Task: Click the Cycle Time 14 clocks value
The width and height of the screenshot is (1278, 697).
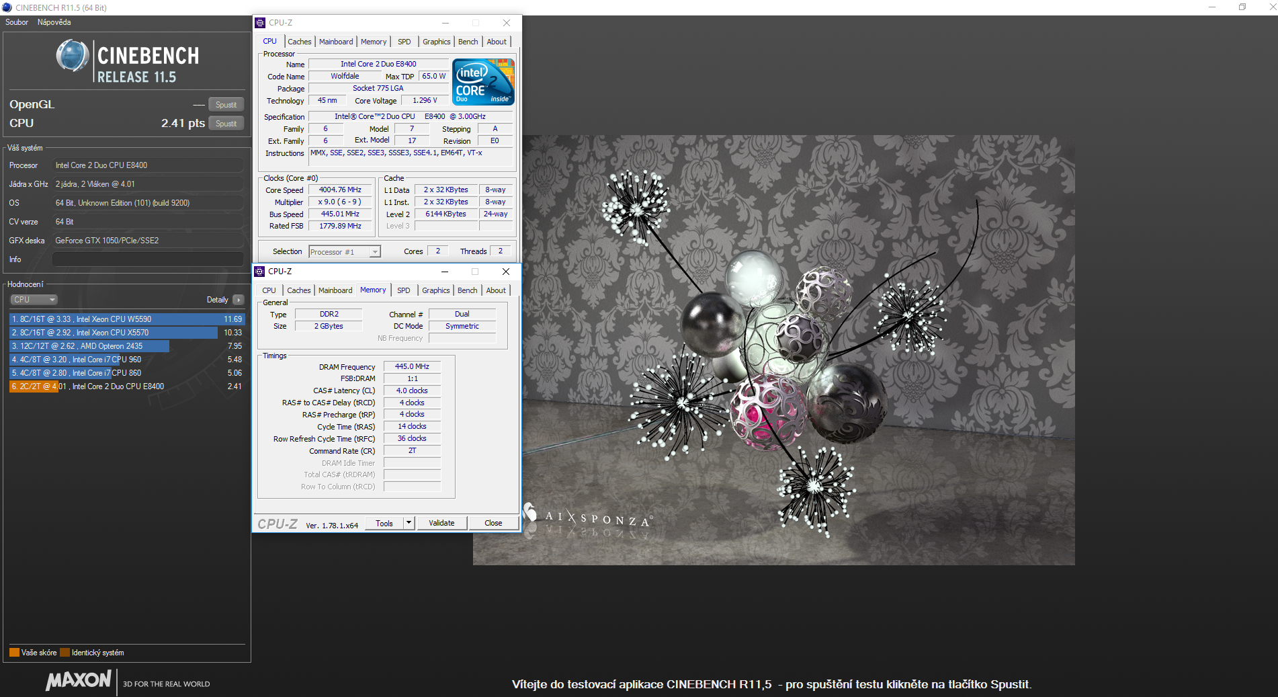Action: (412, 427)
